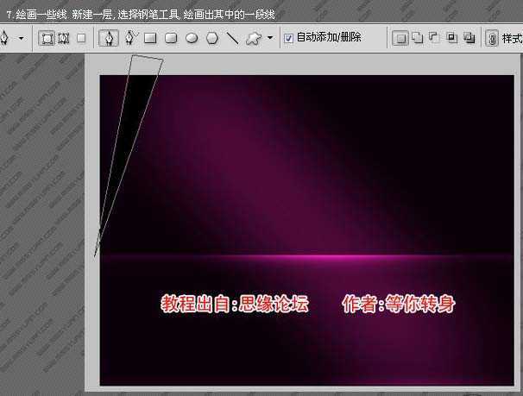Toggle the 自动添加/删除 checkbox
Screen dimensions: 523x396
pyautogui.click(x=288, y=38)
